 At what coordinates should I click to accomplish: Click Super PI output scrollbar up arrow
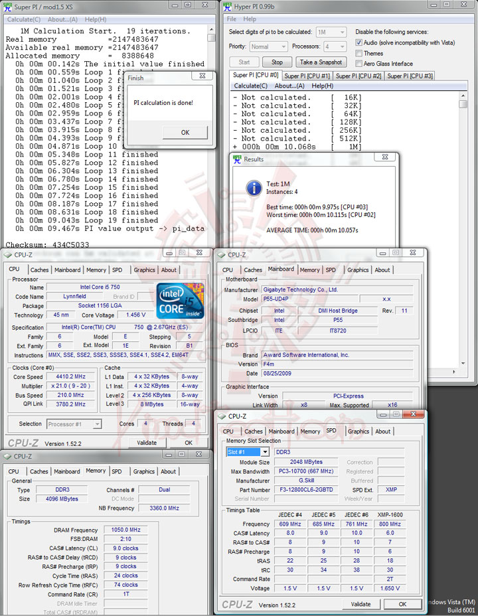(211, 29)
